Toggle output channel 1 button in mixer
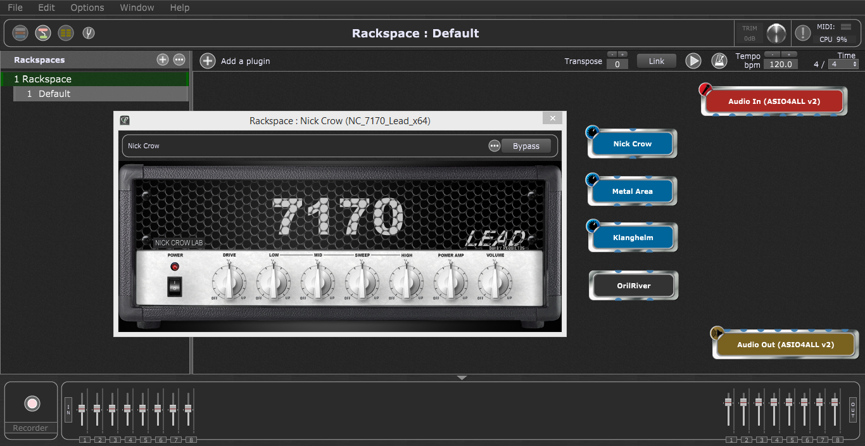 731,440
